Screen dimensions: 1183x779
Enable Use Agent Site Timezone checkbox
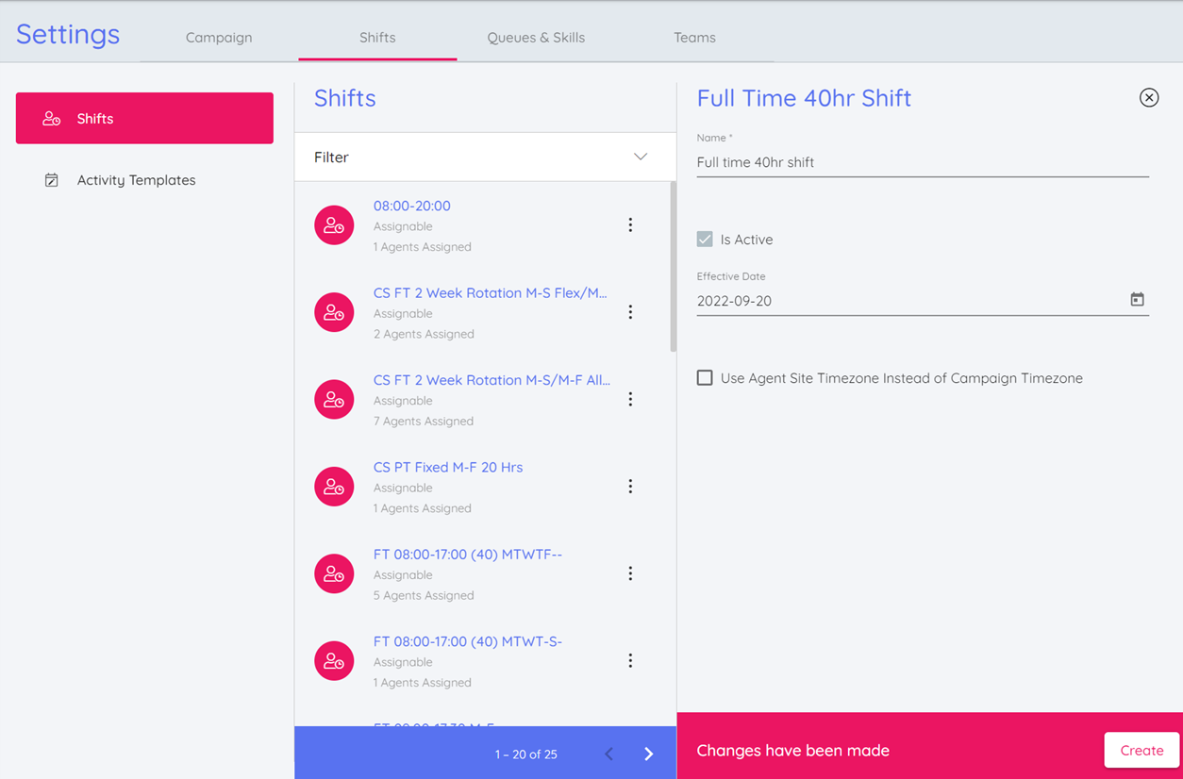[x=705, y=378]
